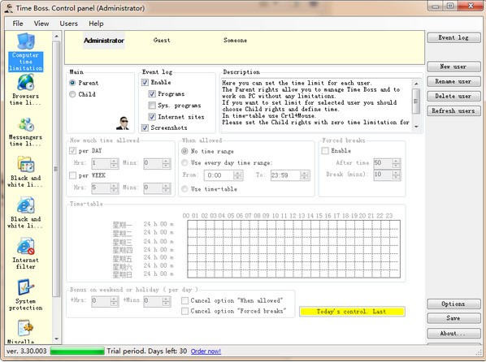Image resolution: width=486 pixels, height=362 pixels.
Task: Click the Time Boss title bar icon
Action: point(9,7)
